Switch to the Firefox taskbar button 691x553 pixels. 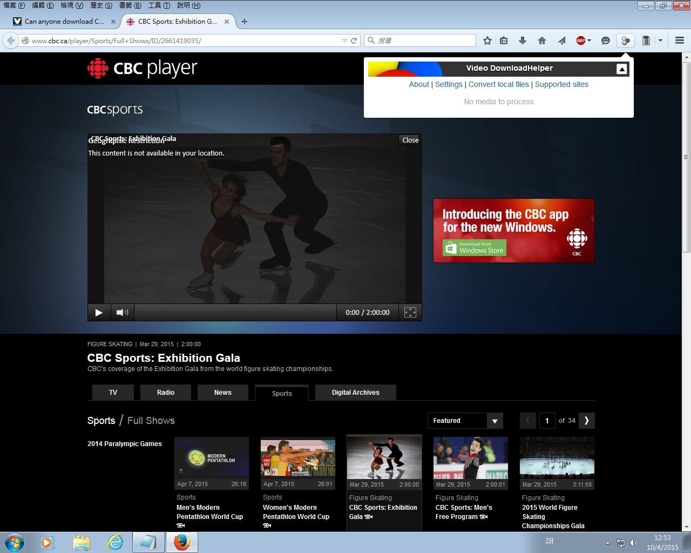click(x=182, y=542)
